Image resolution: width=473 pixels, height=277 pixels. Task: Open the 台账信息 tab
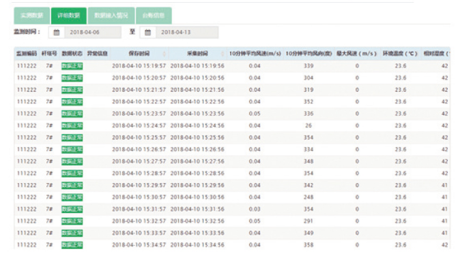154,15
